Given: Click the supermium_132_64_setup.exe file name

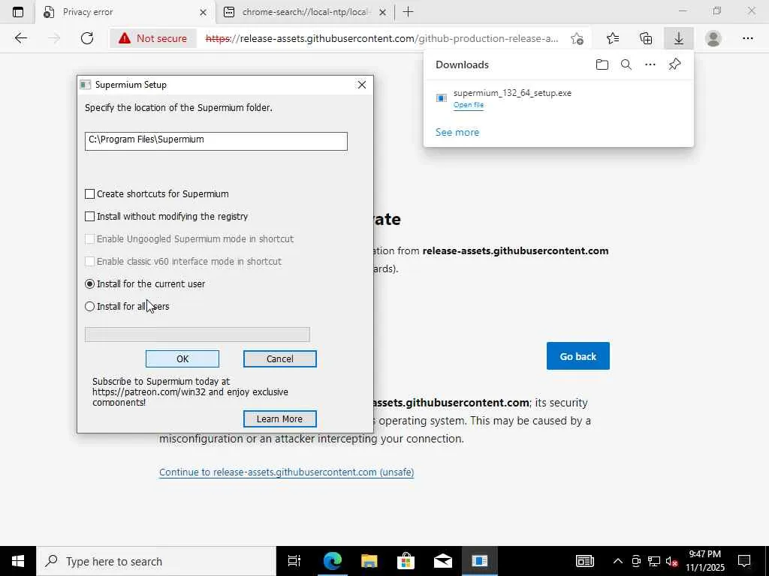Looking at the screenshot, I should (512, 93).
